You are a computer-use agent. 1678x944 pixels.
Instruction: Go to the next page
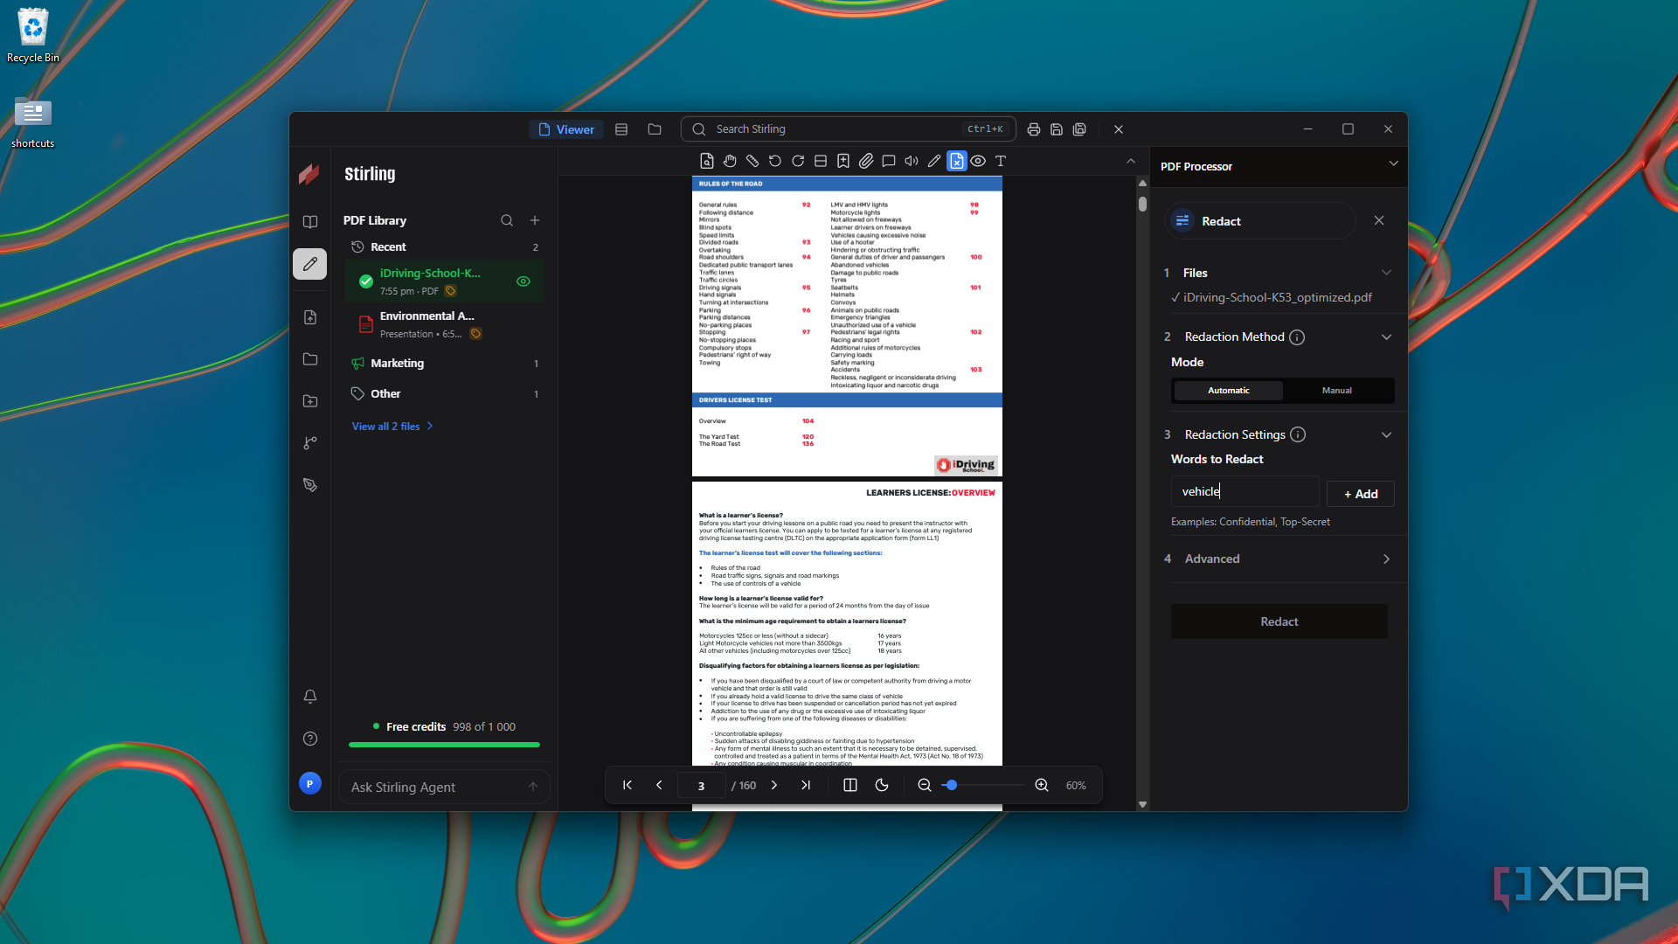click(x=774, y=785)
